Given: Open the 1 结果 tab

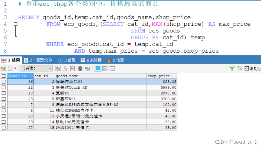Looking at the screenshot, I should [x=11, y=60].
